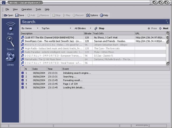This screenshot has width=172, height=128.
Task: Click music note icon of MantaRadio row
Action: pyautogui.click(x=22, y=59)
